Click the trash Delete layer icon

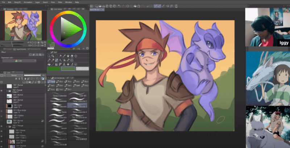(x=45, y=82)
